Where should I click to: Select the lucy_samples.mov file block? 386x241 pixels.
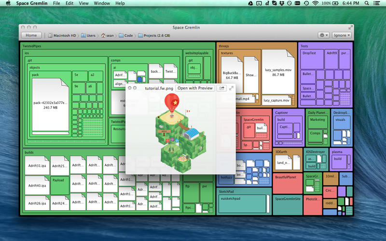pos(278,72)
